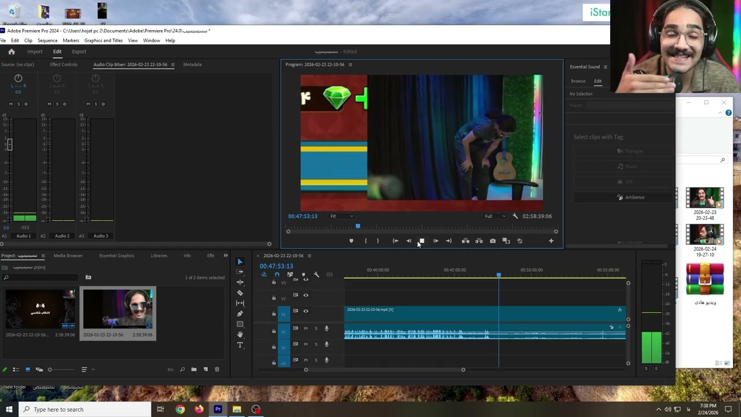Switch to the Import workspace tab
The height and width of the screenshot is (417, 741).
coord(35,52)
